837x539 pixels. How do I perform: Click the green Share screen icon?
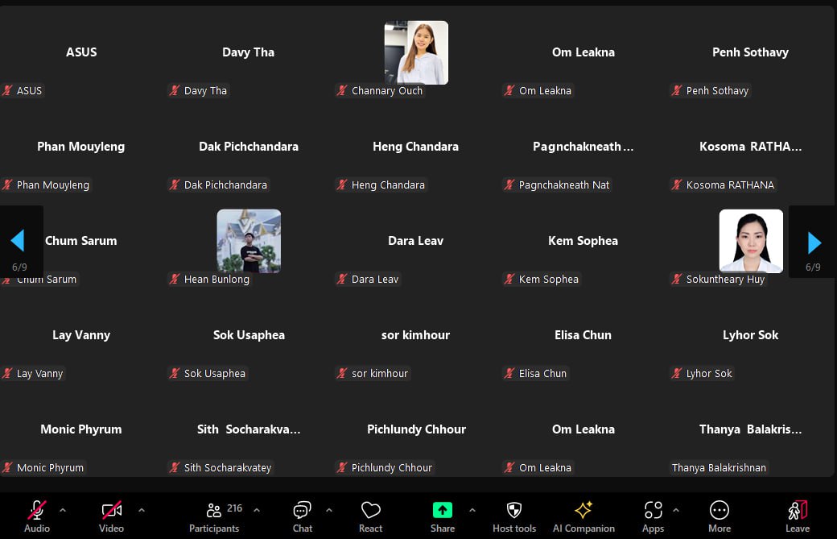[x=443, y=510]
